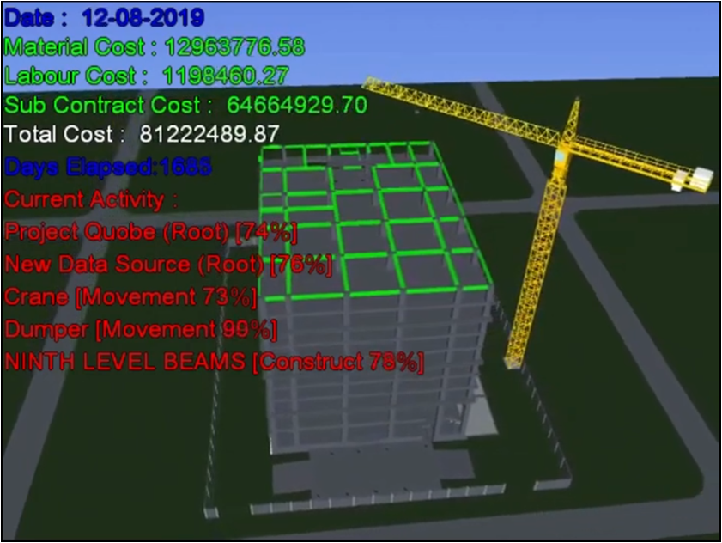Select Project Quobe (Root) activity entry

(151, 231)
